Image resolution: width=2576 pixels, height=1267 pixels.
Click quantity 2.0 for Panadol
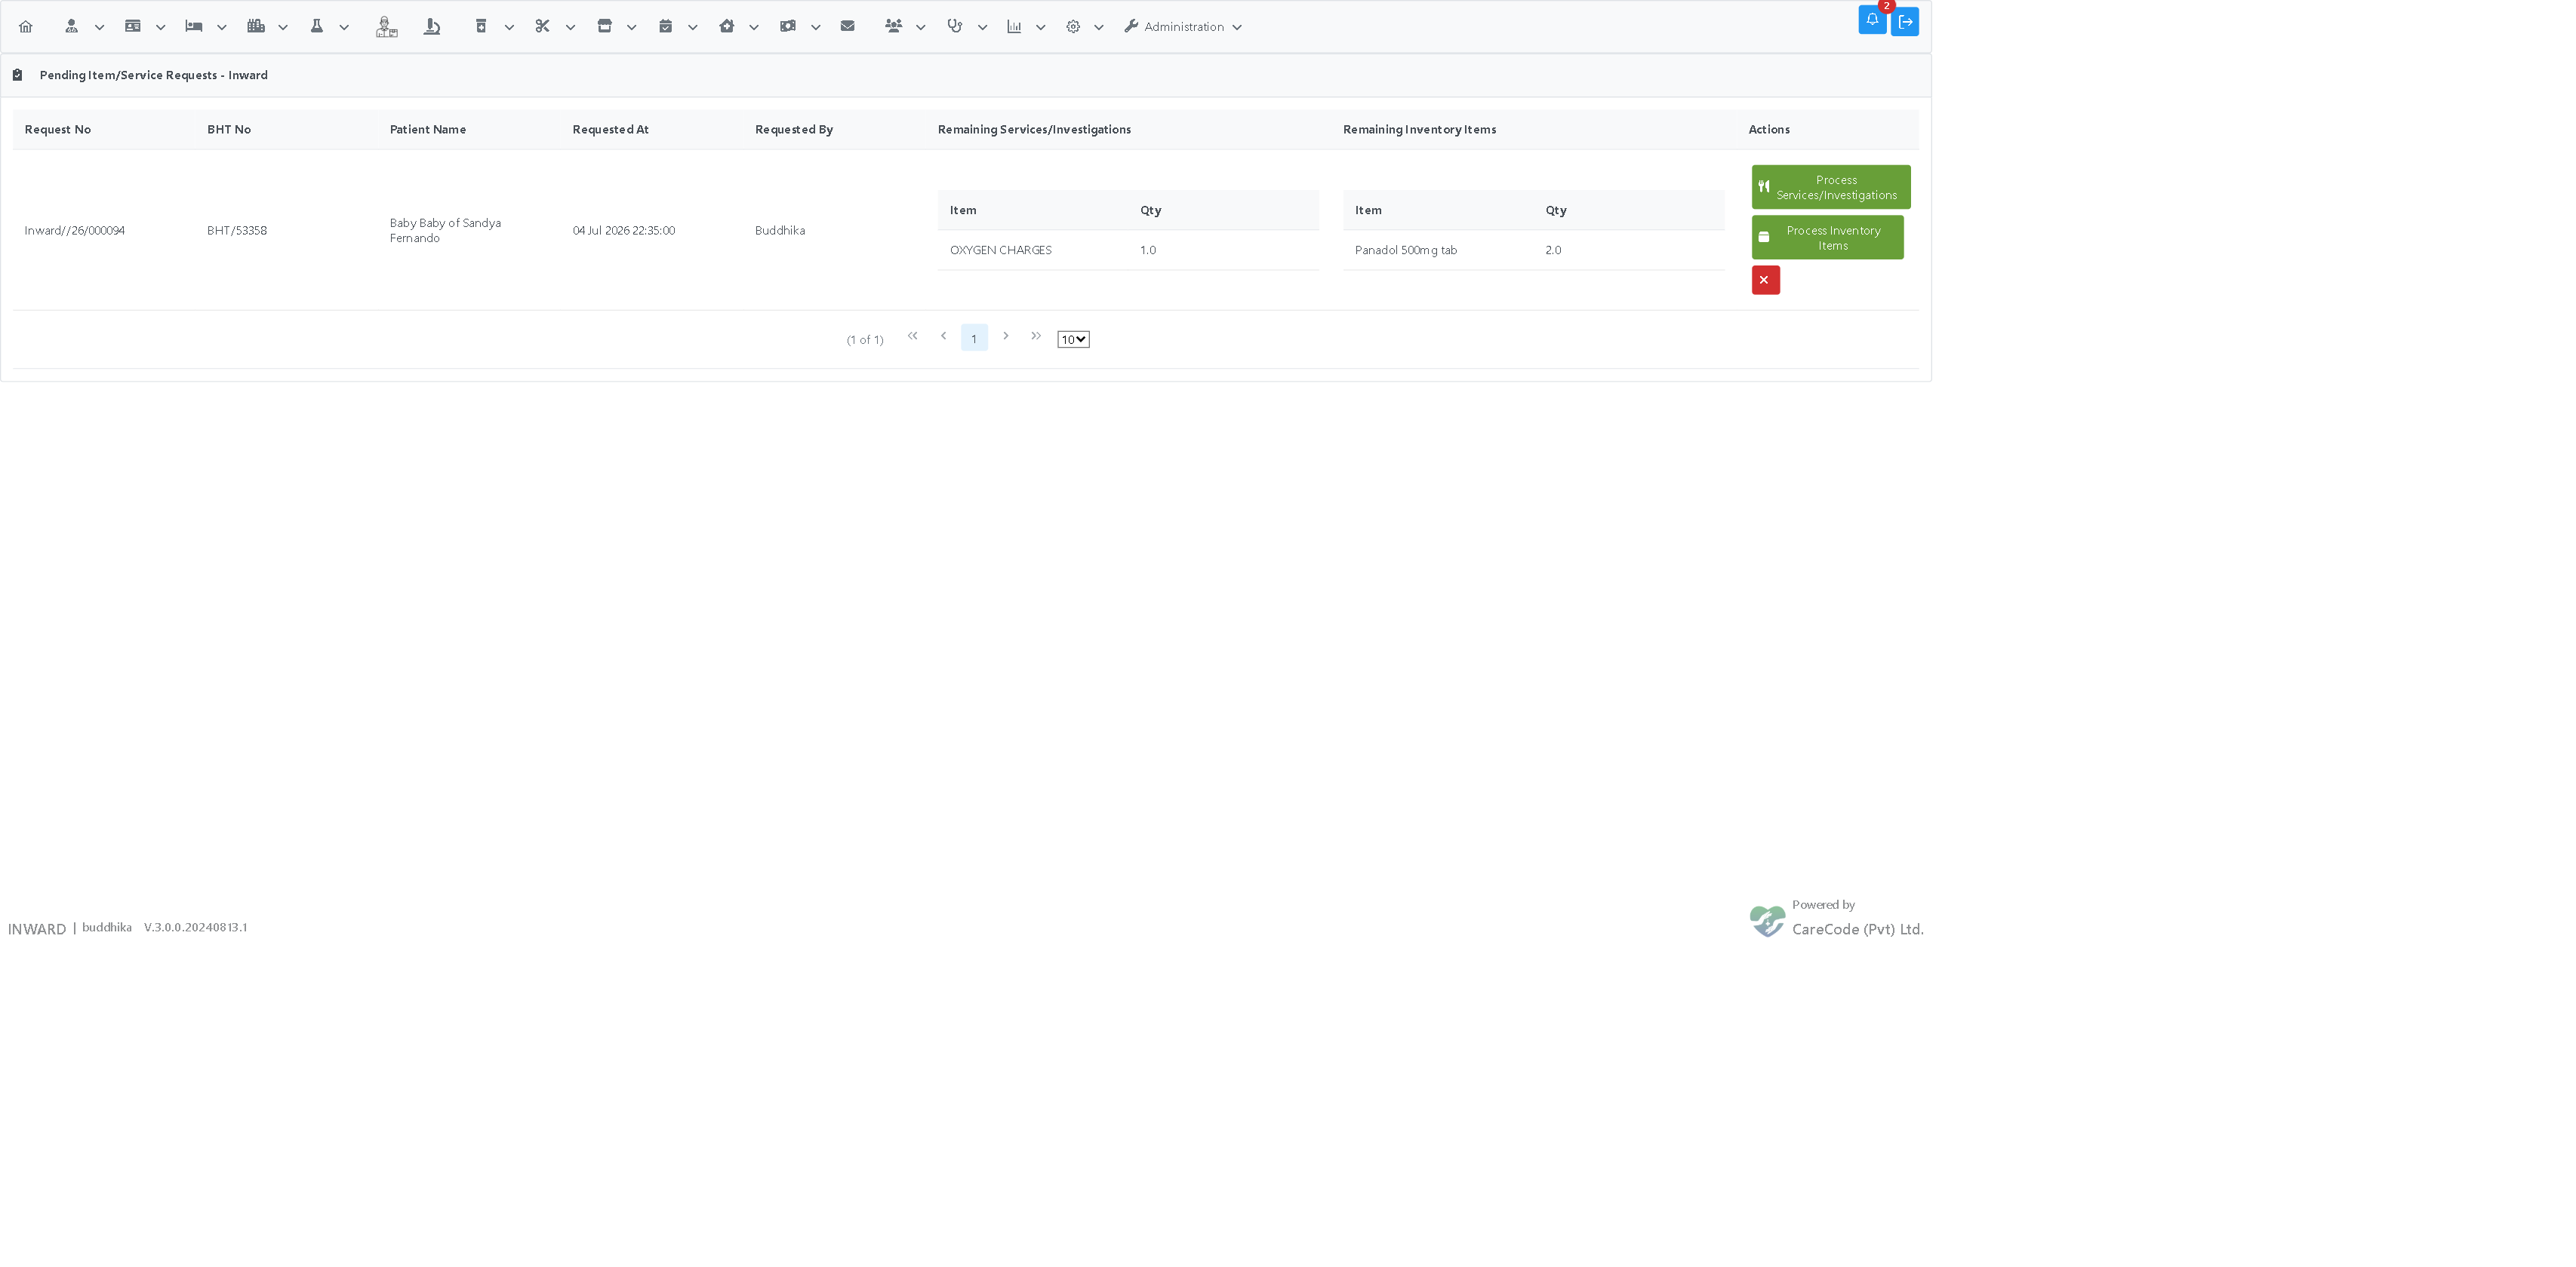coord(1553,251)
